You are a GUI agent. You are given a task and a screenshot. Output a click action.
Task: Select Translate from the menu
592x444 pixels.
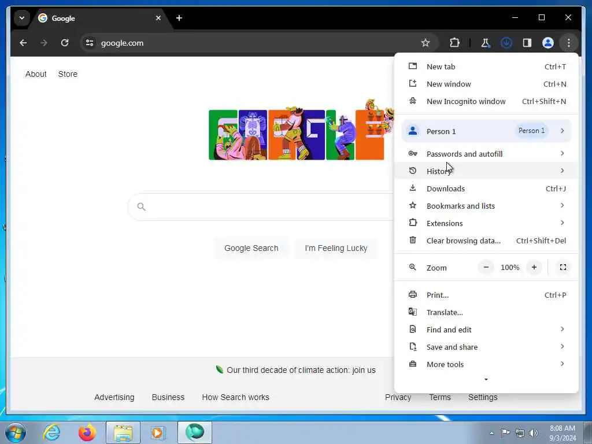coord(486,312)
